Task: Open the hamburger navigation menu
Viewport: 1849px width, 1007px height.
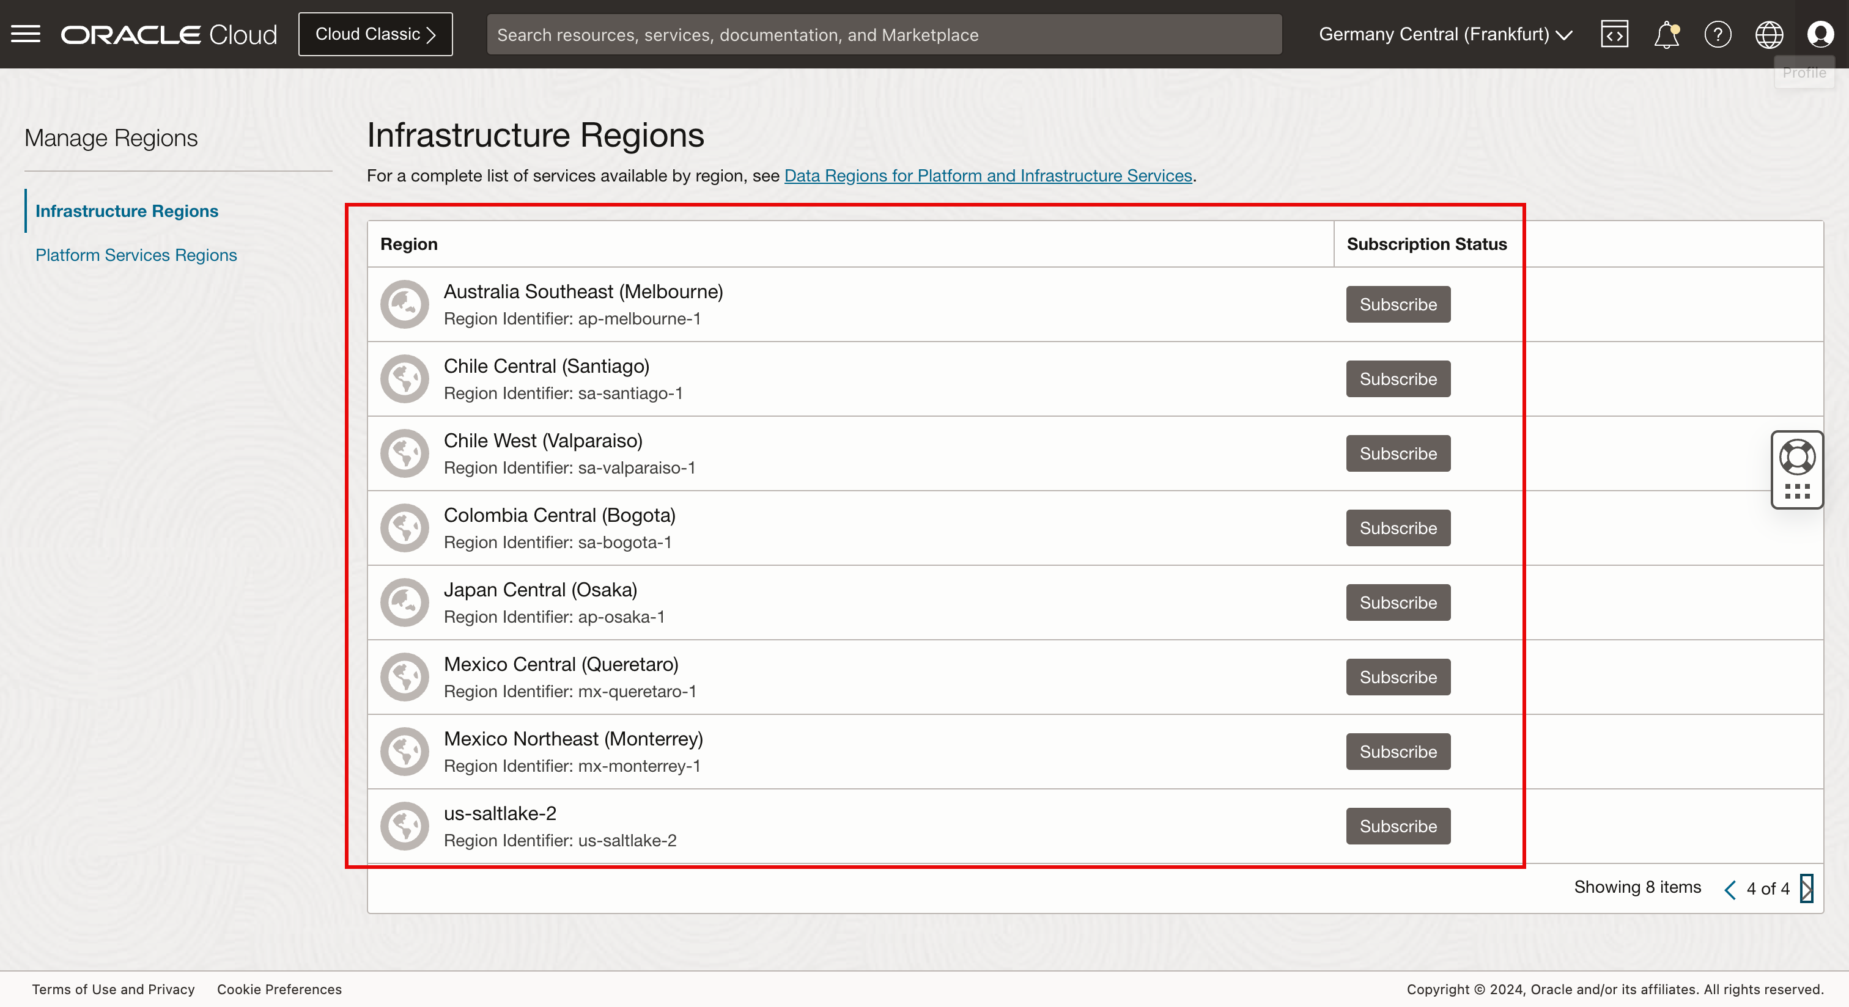Action: (26, 34)
